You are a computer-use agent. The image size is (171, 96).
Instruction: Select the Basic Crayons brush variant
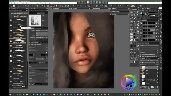(18, 21)
